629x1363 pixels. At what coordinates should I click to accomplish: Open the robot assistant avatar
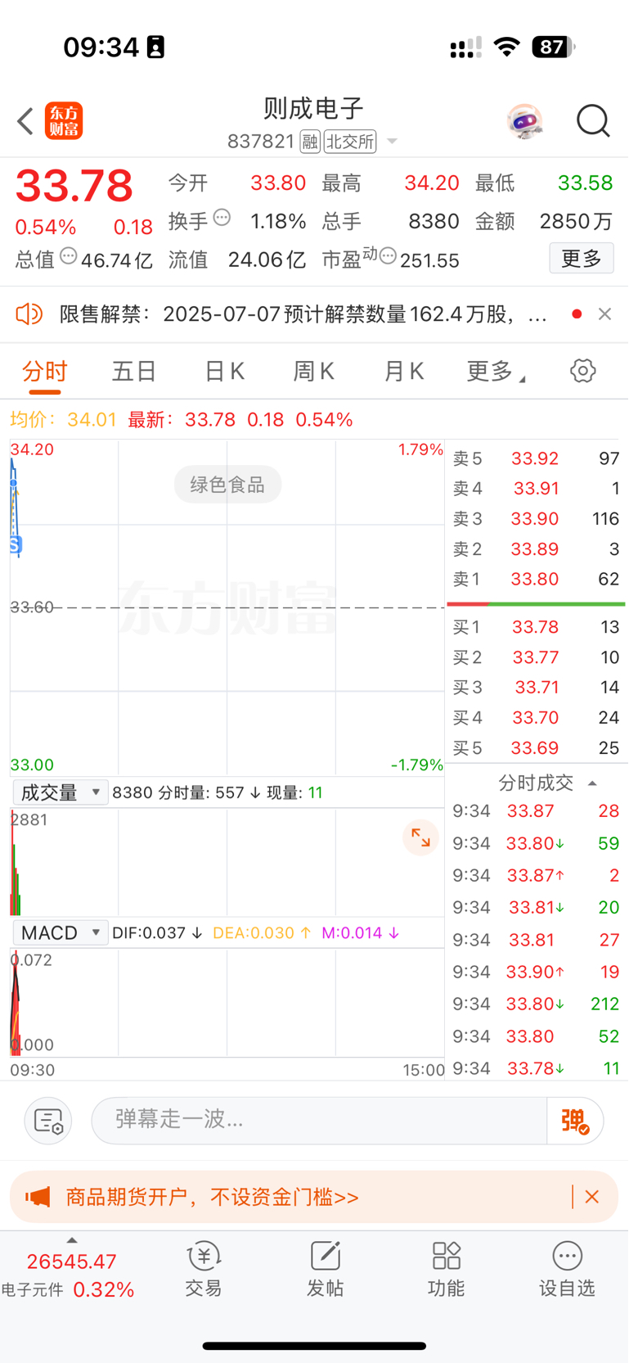point(524,122)
